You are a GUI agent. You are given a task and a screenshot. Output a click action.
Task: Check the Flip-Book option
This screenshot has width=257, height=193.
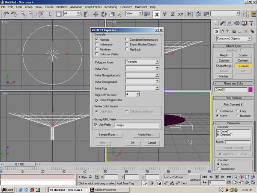[127, 49]
